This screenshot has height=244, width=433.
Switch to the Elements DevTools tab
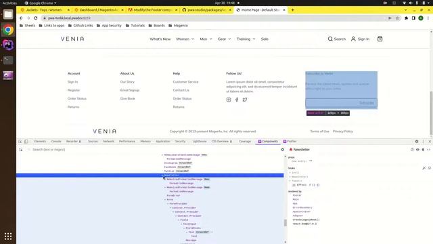(40, 142)
